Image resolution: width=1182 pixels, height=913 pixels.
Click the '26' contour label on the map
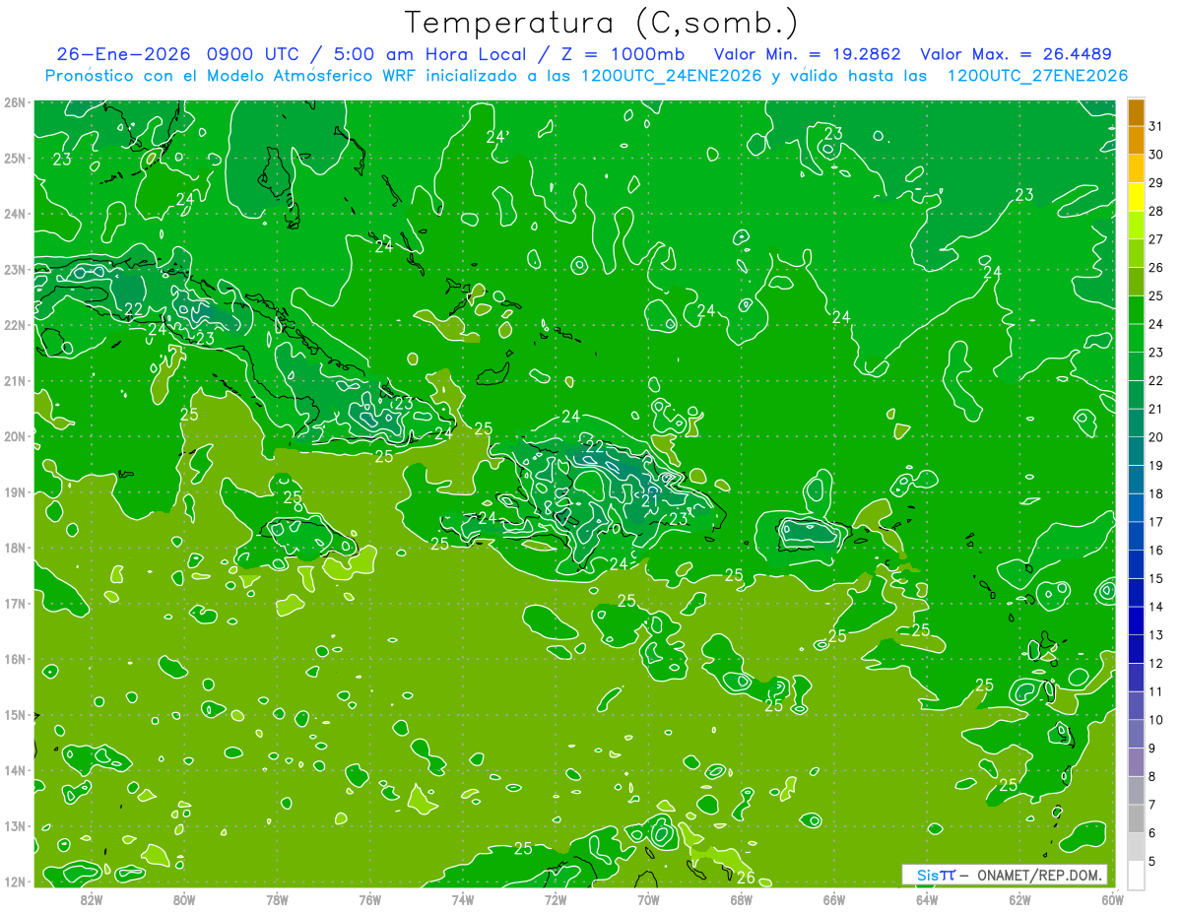pyautogui.click(x=746, y=878)
